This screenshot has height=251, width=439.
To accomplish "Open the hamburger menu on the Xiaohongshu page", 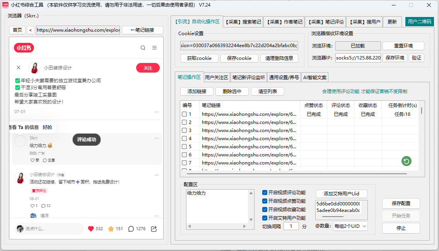I will click(x=155, y=47).
